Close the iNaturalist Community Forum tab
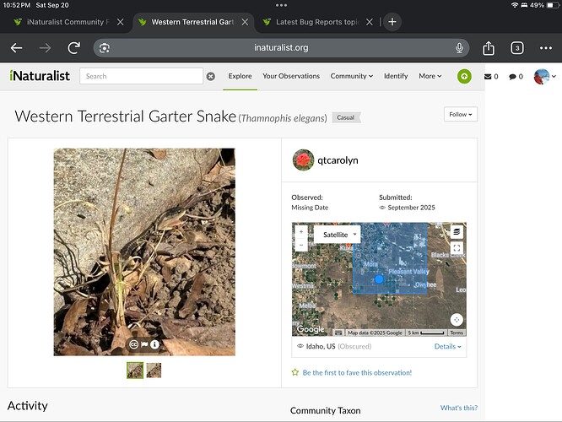The width and height of the screenshot is (562, 422). 121,22
